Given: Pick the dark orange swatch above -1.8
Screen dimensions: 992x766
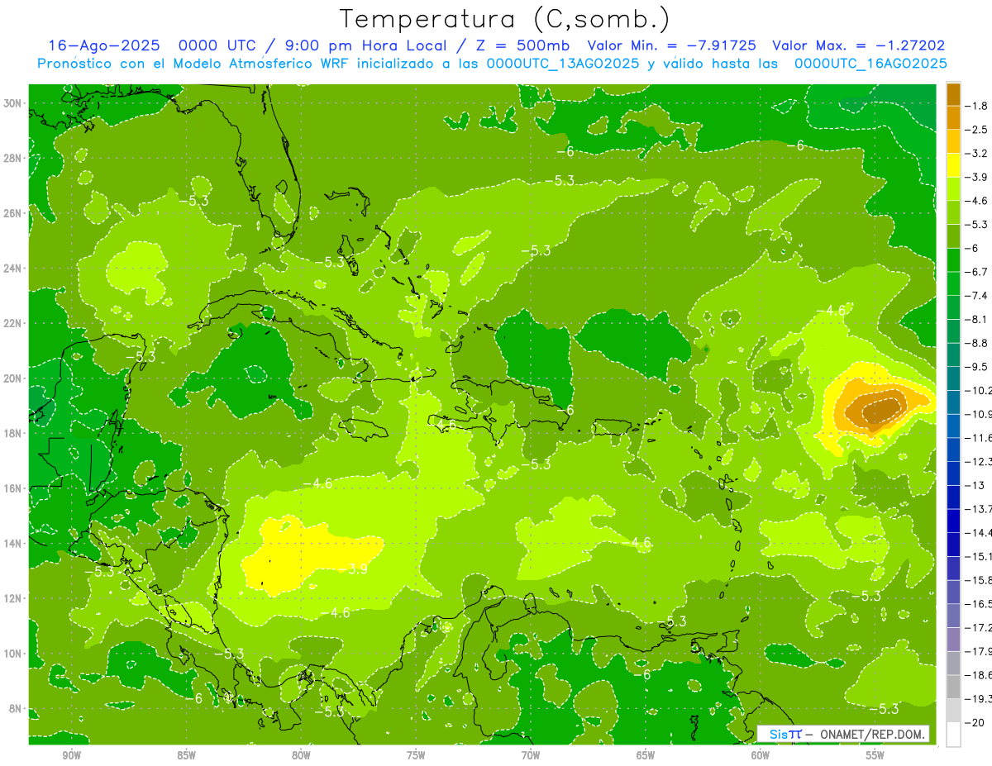Looking at the screenshot, I should point(953,93).
